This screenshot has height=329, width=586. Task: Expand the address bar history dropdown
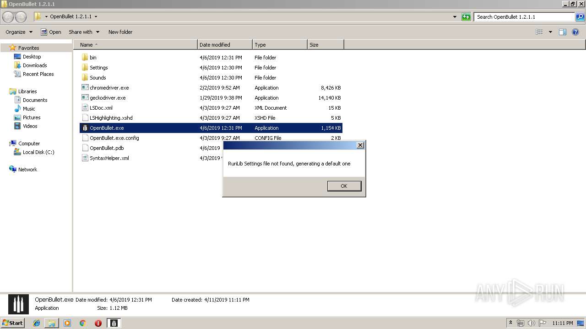tap(455, 17)
